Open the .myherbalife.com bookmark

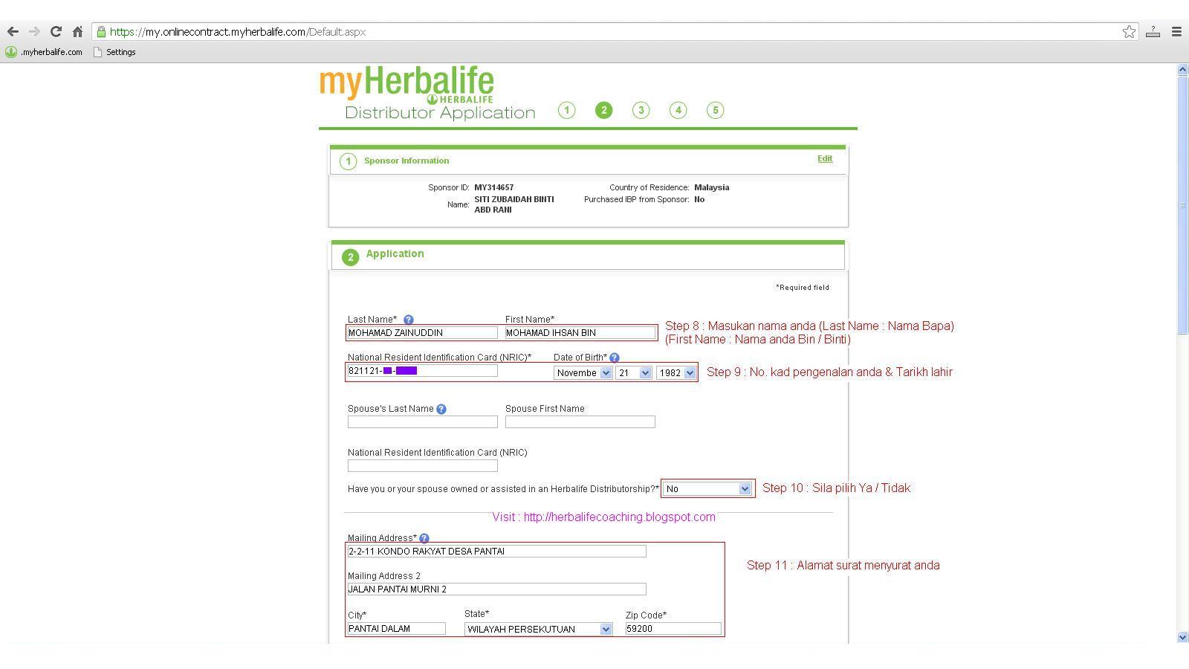(x=45, y=52)
